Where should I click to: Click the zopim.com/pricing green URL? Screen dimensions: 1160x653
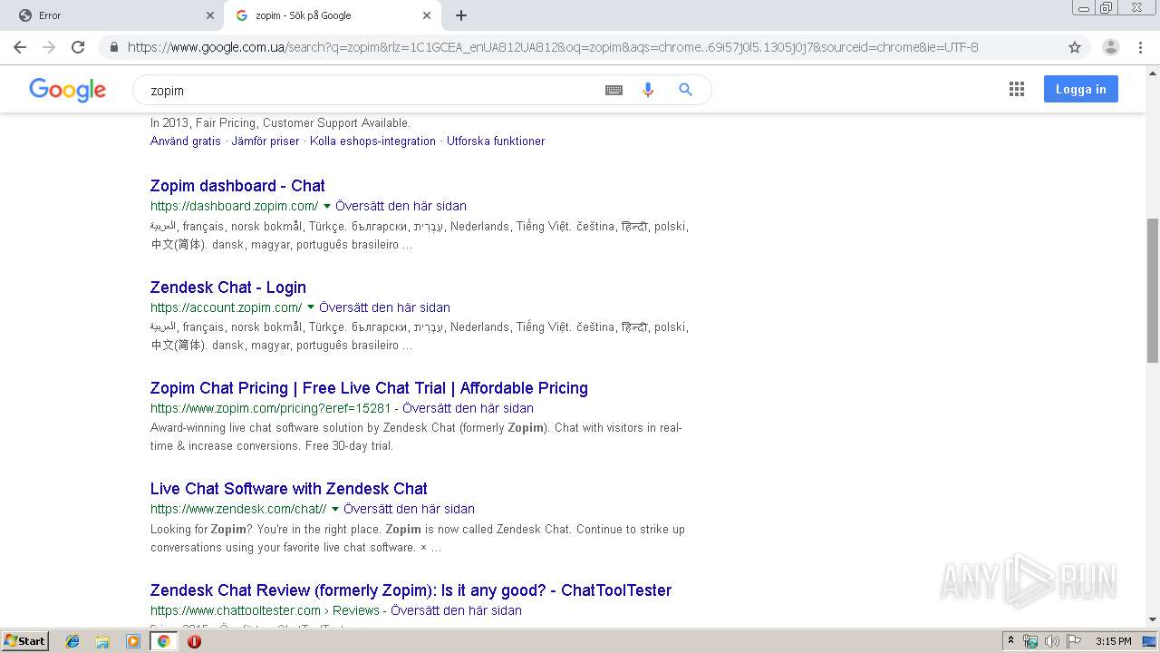pos(270,408)
